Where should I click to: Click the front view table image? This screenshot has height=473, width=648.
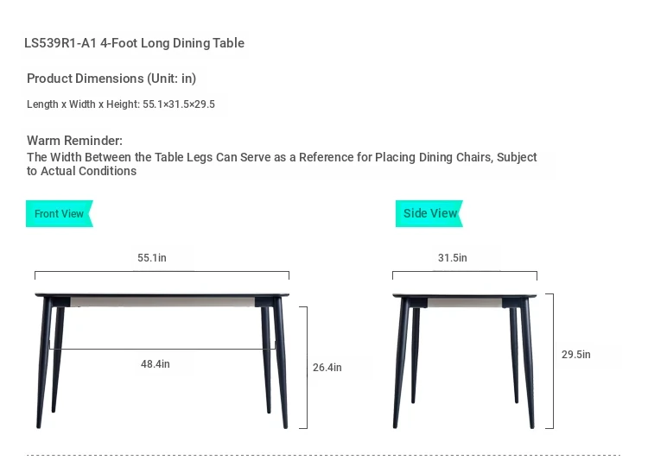coord(162,361)
